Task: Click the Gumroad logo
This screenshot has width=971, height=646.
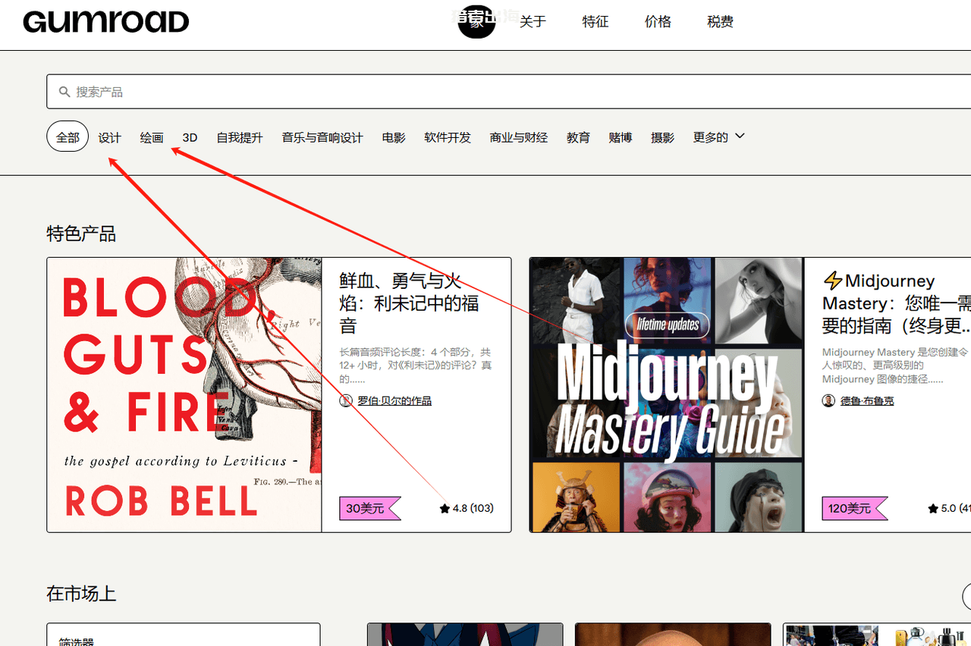Action: [x=106, y=21]
